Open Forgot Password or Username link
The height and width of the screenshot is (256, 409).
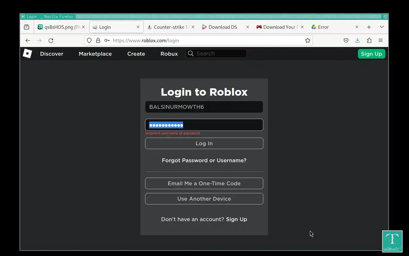(x=204, y=160)
